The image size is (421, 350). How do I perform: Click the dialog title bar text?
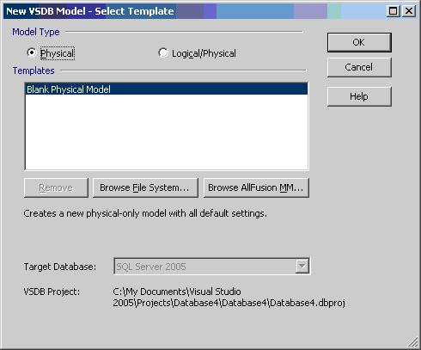pyautogui.click(x=90, y=11)
